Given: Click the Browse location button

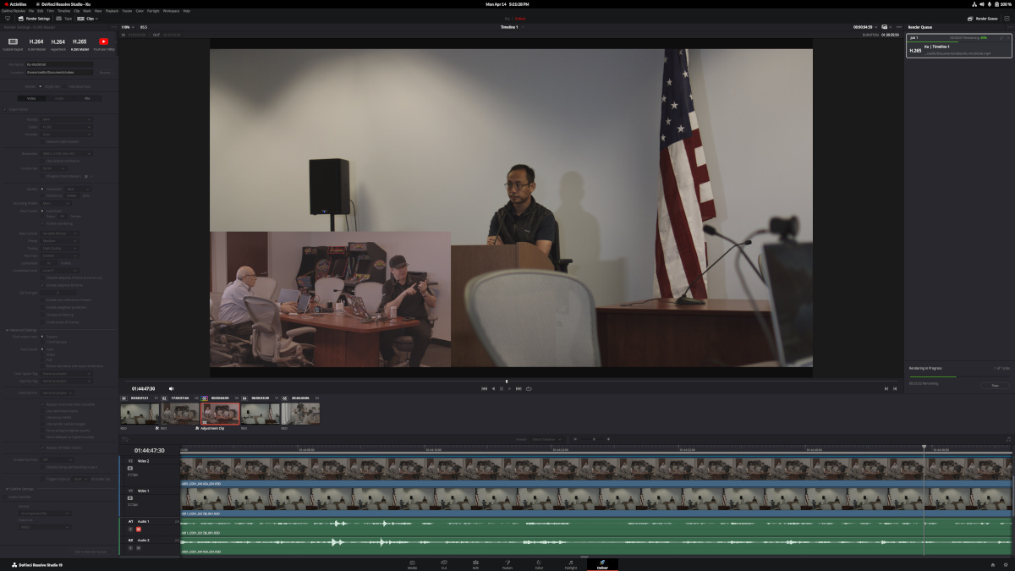Looking at the screenshot, I should pyautogui.click(x=105, y=73).
